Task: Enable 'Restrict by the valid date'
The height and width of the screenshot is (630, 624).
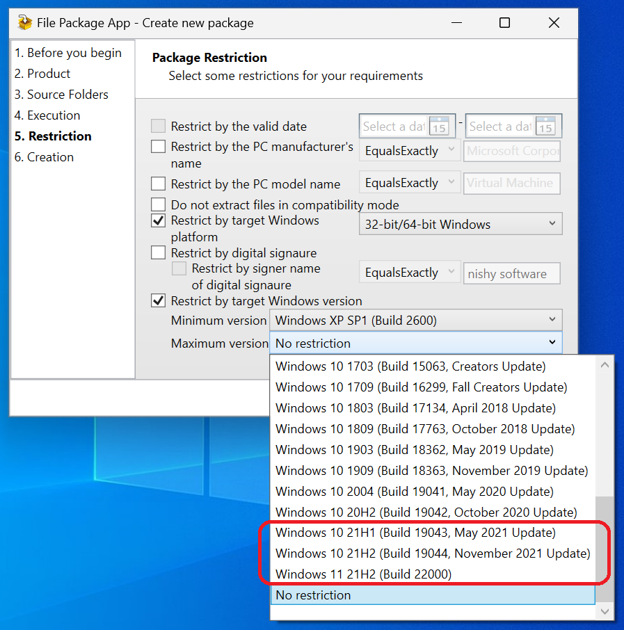Action: click(158, 126)
